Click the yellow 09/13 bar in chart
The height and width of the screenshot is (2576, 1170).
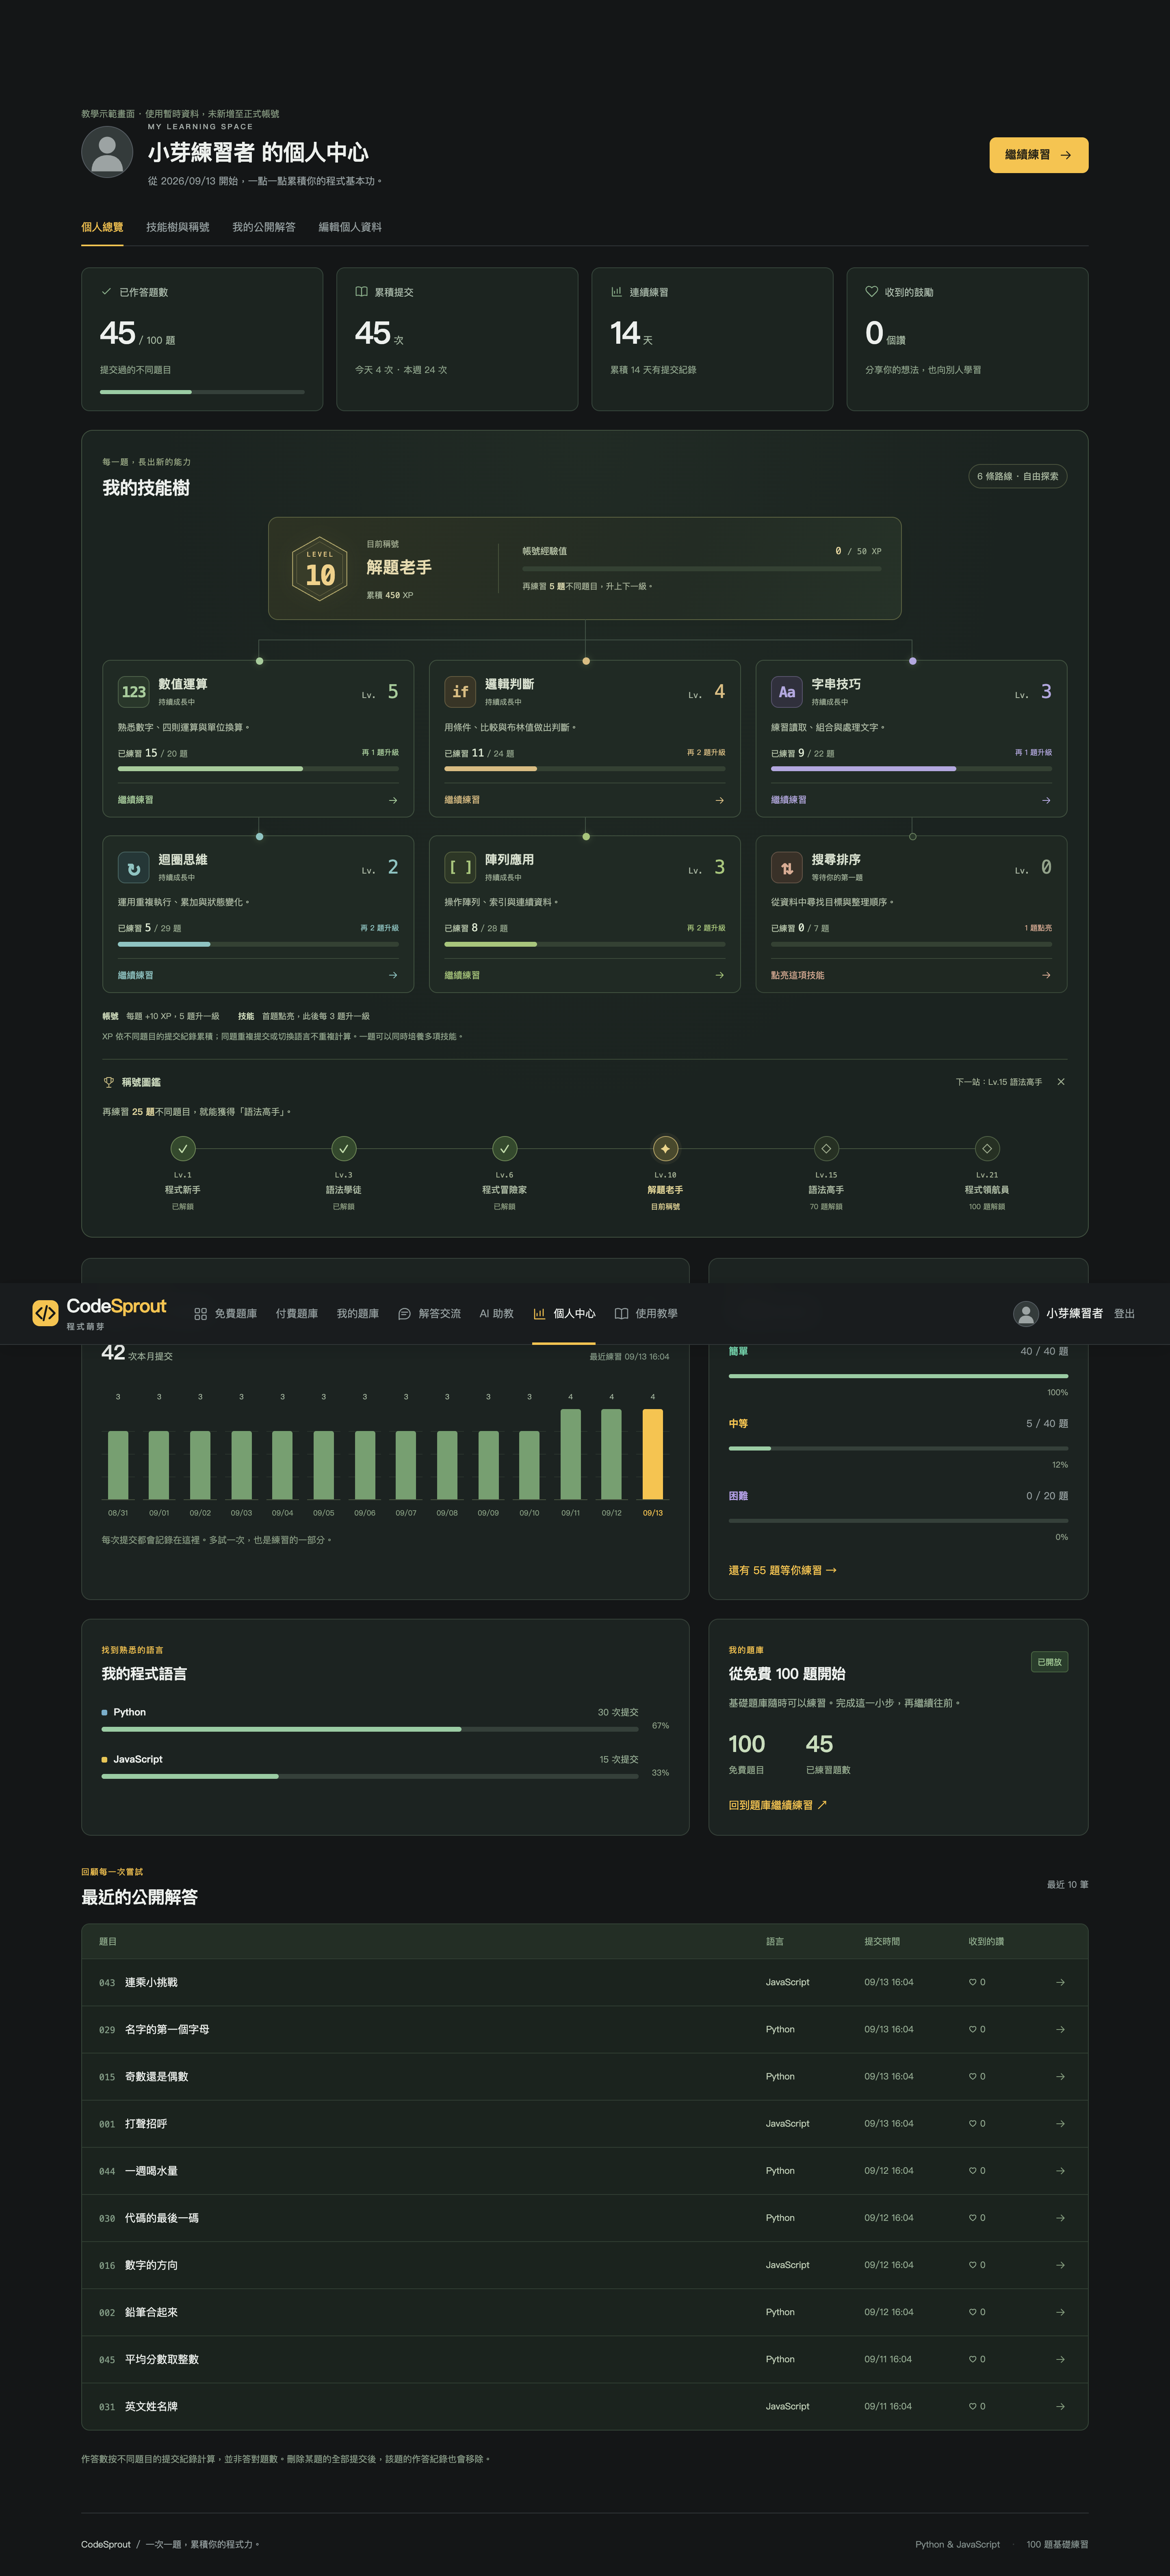[653, 1454]
